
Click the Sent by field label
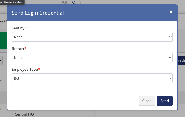[x=18, y=28]
